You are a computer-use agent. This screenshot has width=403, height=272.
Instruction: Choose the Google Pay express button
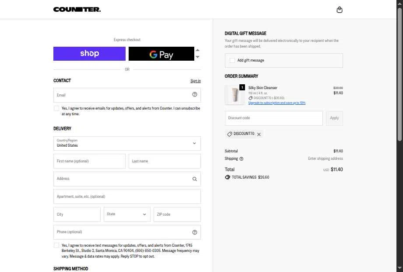coord(161,54)
